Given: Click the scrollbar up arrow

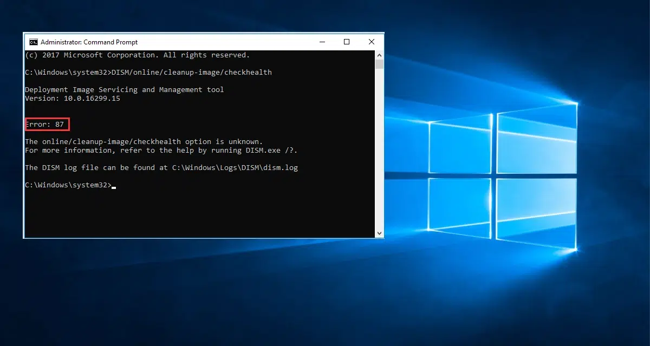Looking at the screenshot, I should [379, 54].
